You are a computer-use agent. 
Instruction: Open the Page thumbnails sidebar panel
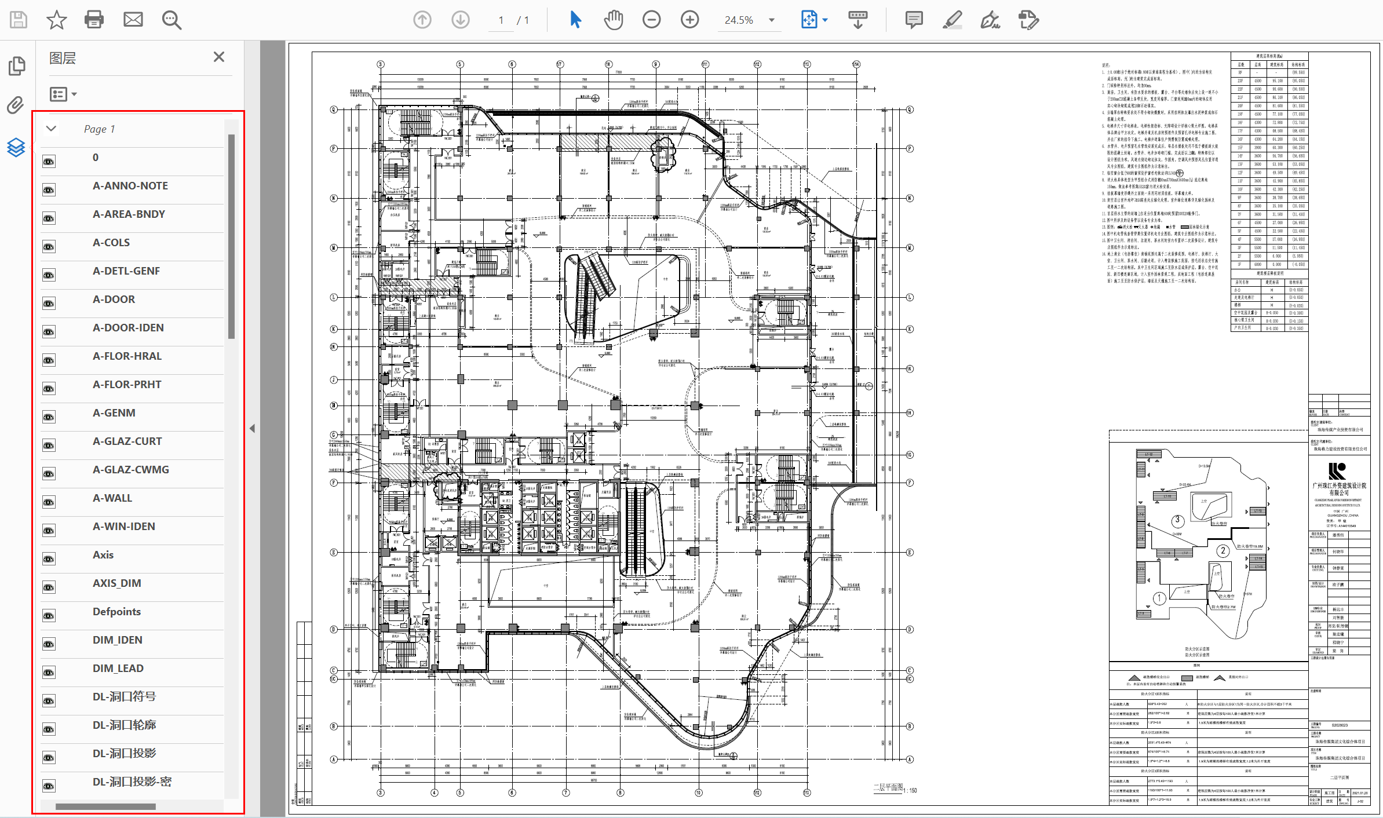click(x=17, y=66)
